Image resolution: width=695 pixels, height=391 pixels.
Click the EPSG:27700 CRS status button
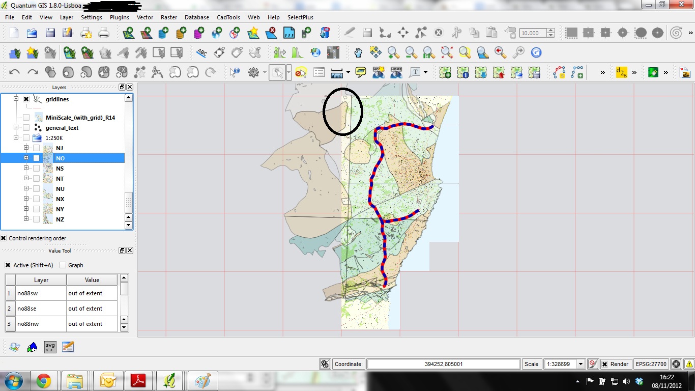click(652, 364)
